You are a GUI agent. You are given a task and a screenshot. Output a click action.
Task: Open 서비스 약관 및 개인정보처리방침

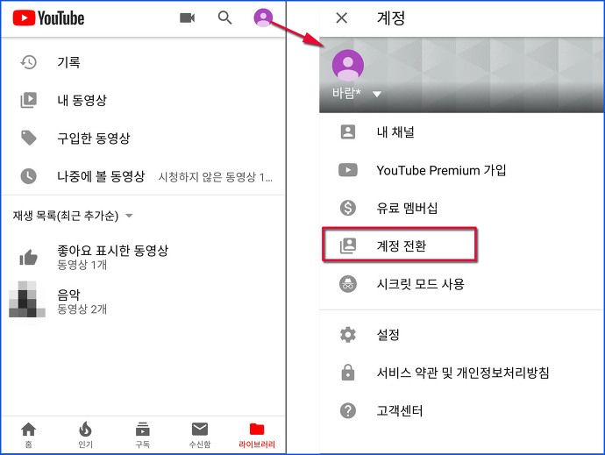[461, 373]
